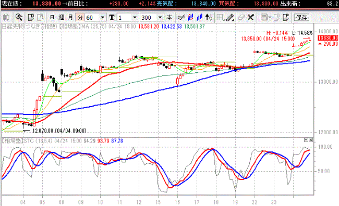
Task: Click the red-blue bar chart icon
Action: coord(190,17)
